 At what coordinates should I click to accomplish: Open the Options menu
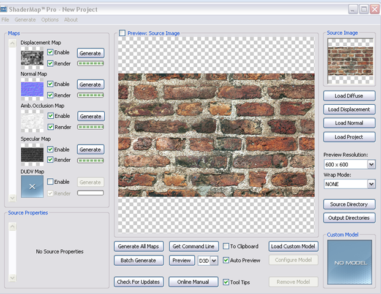[x=50, y=20]
